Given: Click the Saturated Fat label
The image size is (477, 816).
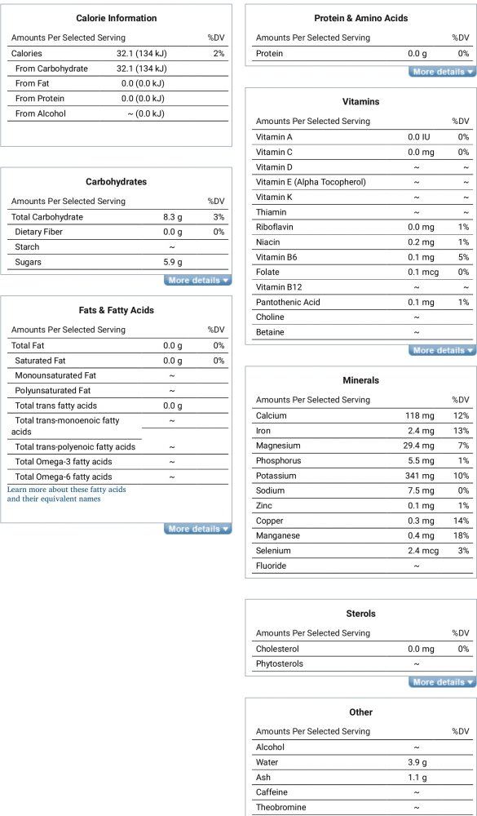Looking at the screenshot, I should 40,361.
